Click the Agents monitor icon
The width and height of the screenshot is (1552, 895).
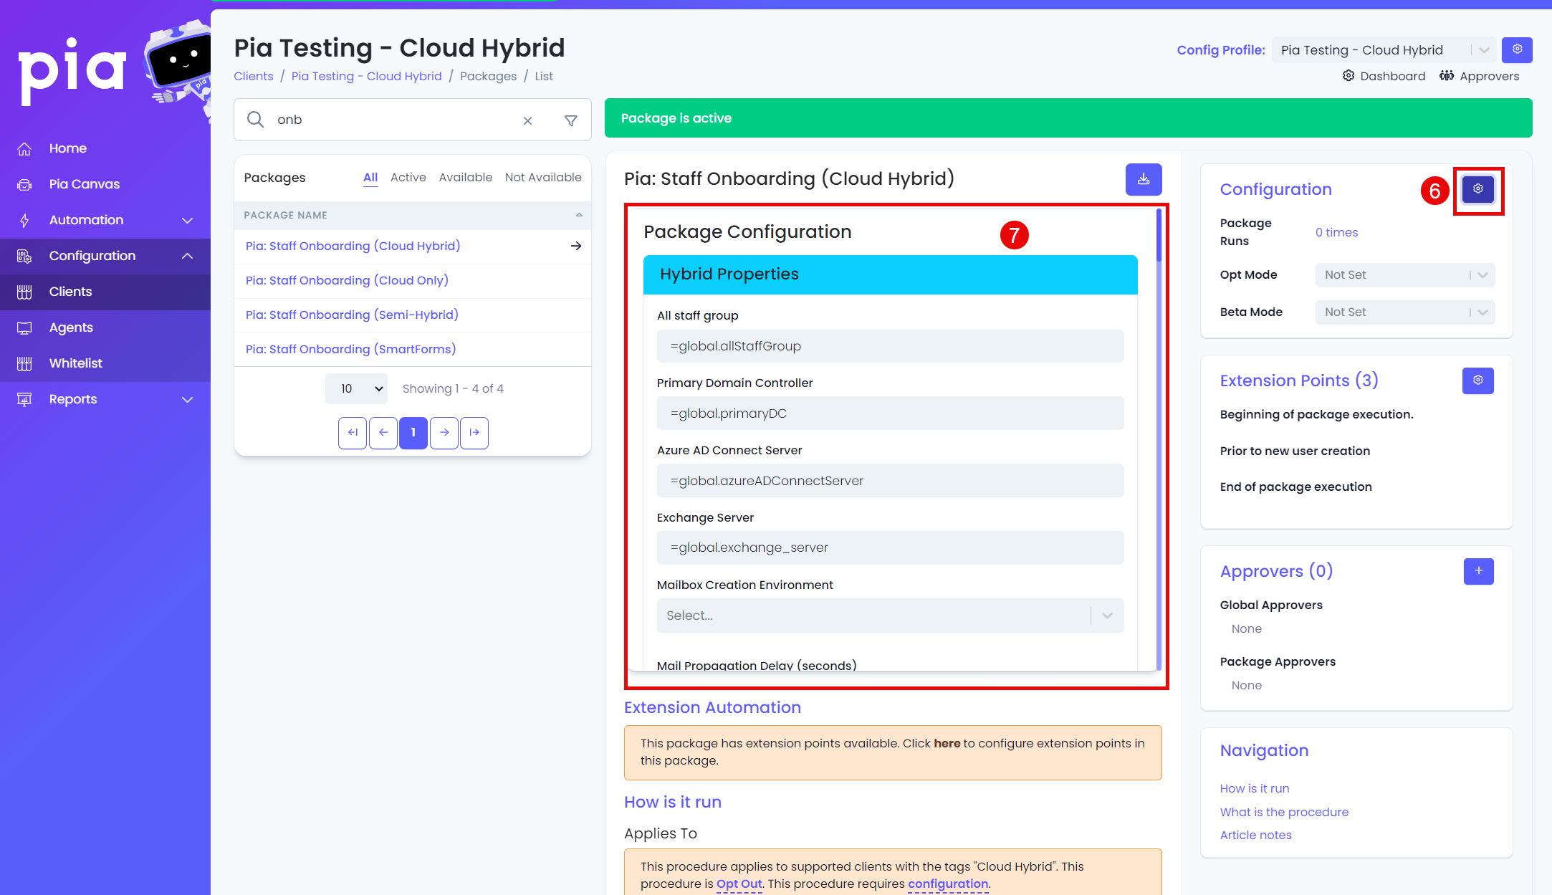tap(24, 327)
